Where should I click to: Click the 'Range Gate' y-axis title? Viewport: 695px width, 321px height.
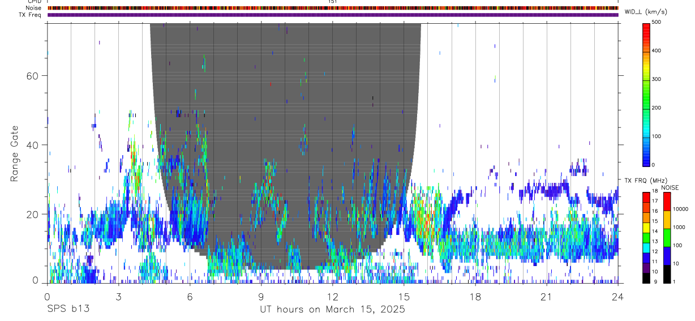point(15,155)
